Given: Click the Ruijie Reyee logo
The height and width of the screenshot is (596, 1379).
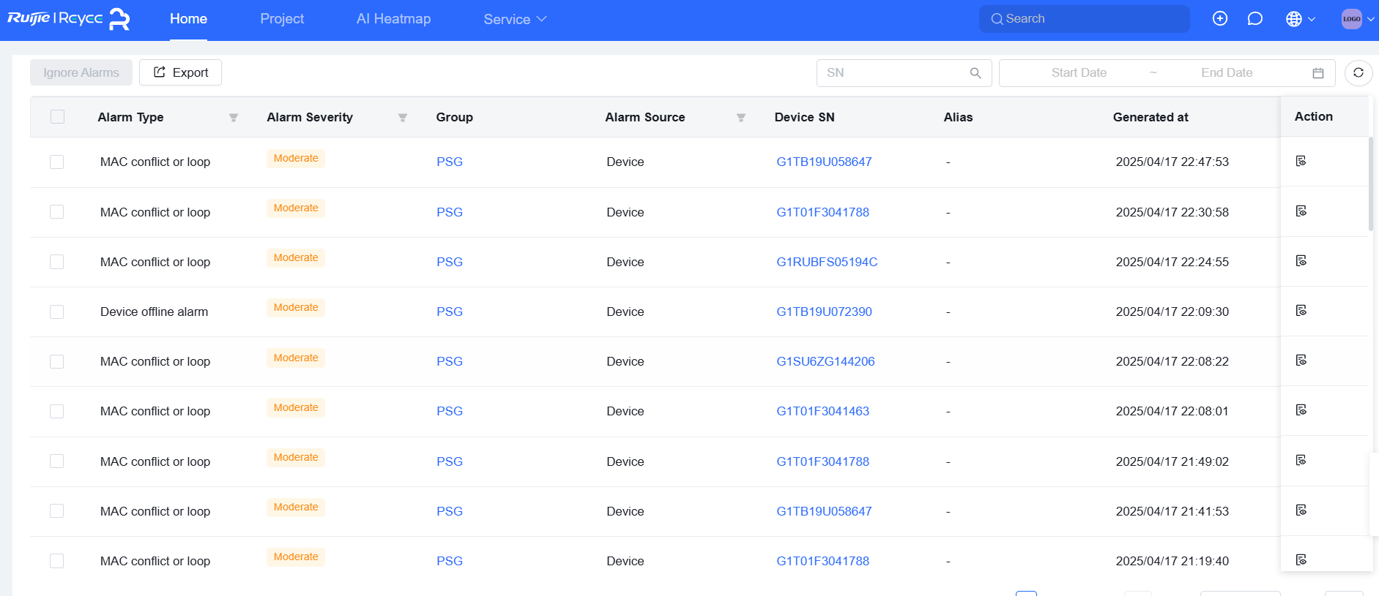Looking at the screenshot, I should (68, 19).
